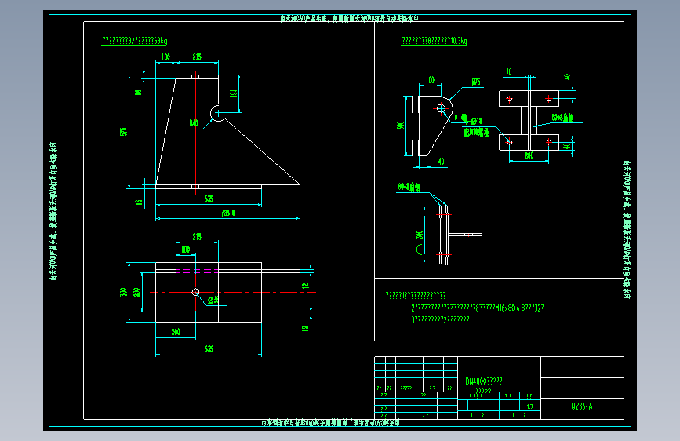Select the 380 dimension left of R75 bracket
Screen dimensions: 680x441
point(400,126)
